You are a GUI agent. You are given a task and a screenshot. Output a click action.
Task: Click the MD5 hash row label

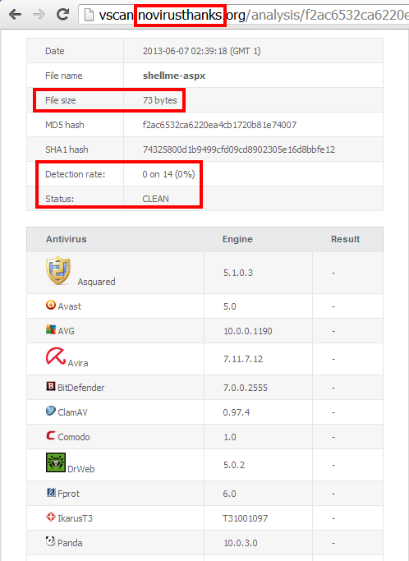coord(65,125)
